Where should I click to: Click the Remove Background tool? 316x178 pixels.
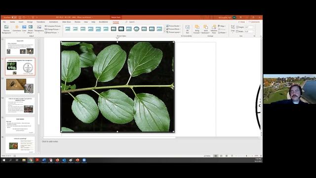pos(6,30)
